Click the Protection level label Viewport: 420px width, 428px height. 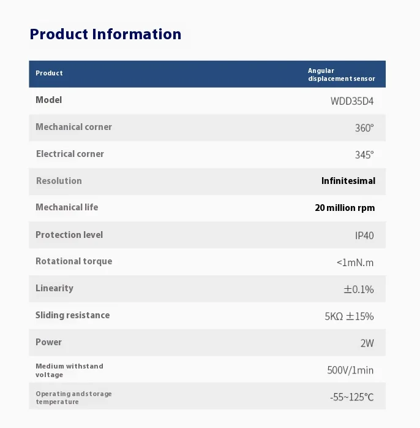pyautogui.click(x=69, y=235)
